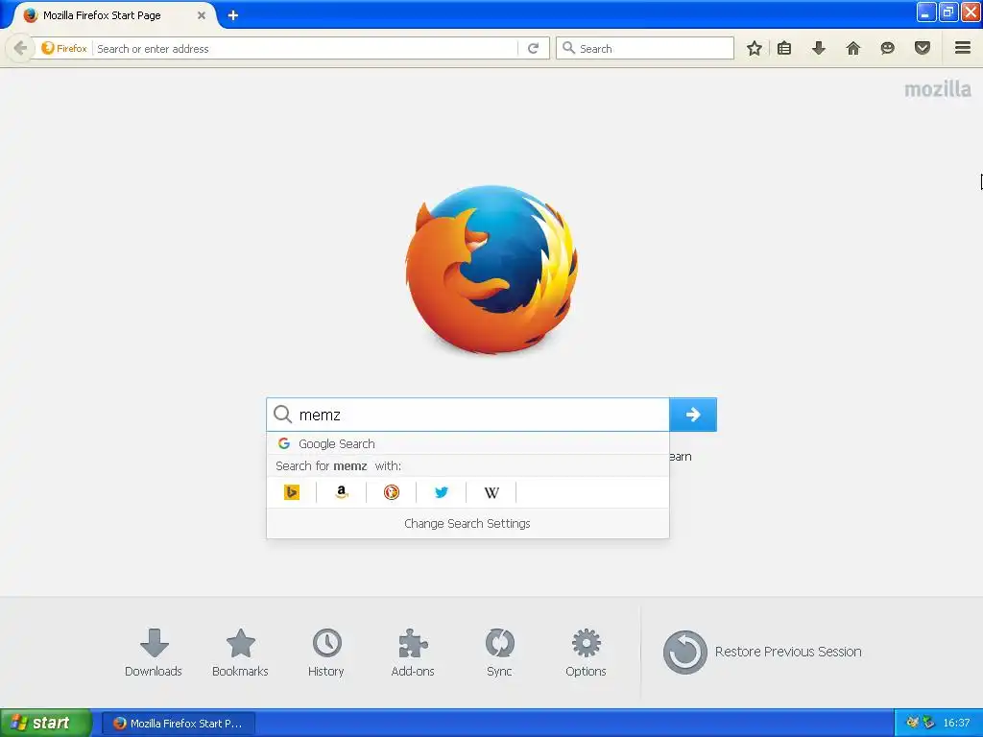Search memz with Amazon icon
Image resolution: width=983 pixels, height=737 pixels.
341,492
